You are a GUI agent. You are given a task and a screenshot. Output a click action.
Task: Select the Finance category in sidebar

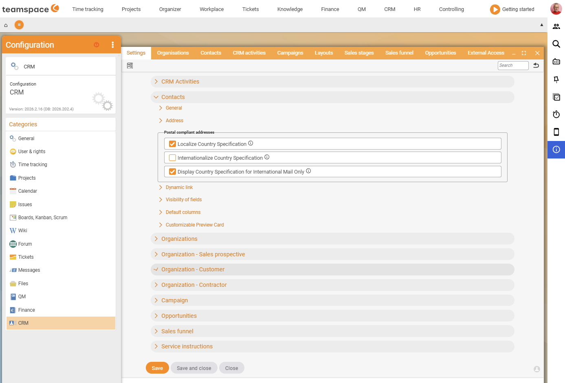61,310
